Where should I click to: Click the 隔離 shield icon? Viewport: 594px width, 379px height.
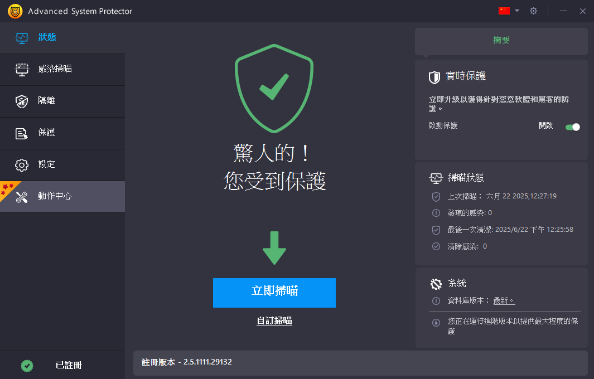tap(22, 101)
